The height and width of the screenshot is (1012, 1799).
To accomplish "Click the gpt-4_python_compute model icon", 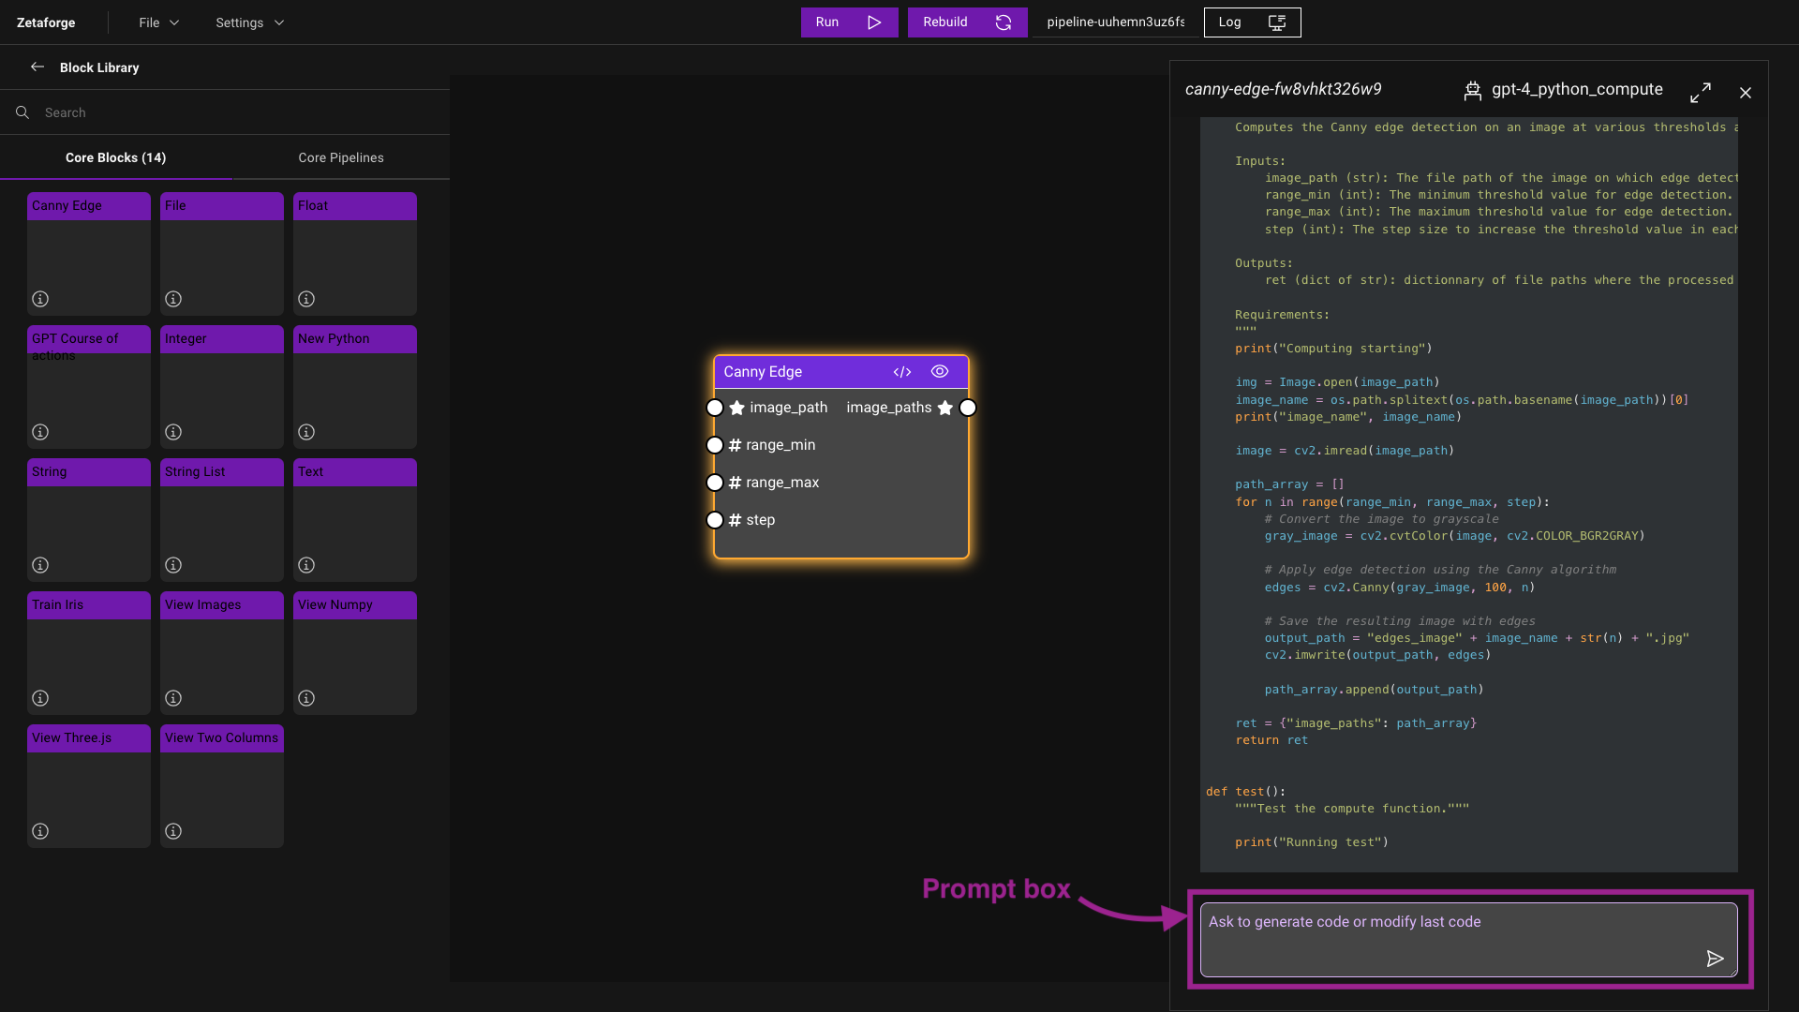I will click(1473, 89).
